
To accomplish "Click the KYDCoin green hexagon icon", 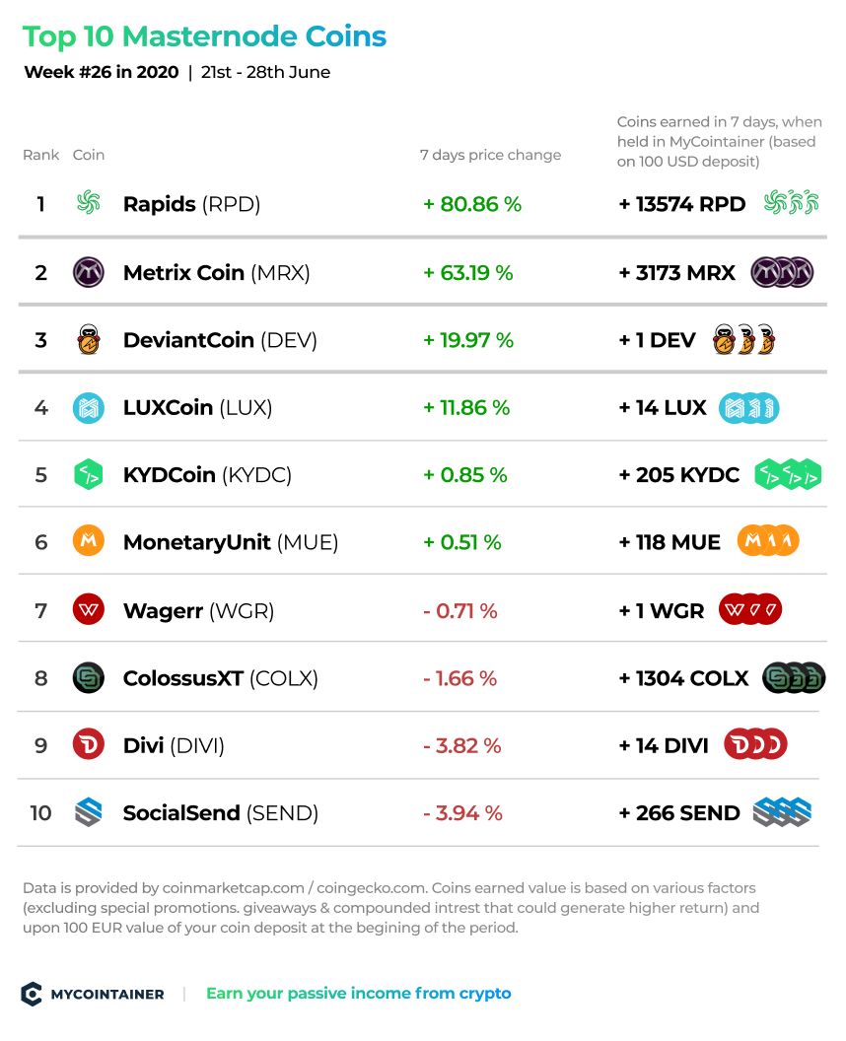I will coord(89,475).
